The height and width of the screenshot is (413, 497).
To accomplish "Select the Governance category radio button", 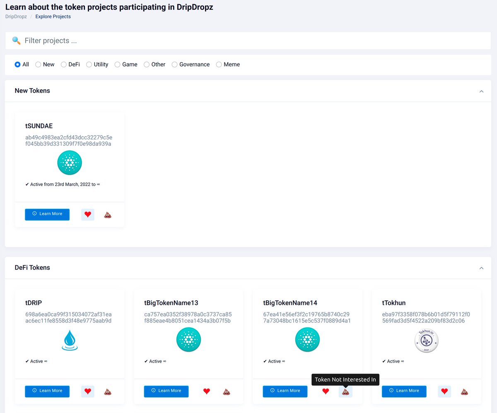I will (175, 65).
